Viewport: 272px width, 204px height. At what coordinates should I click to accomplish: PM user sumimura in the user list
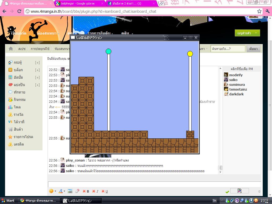pyautogui.click(x=237, y=85)
